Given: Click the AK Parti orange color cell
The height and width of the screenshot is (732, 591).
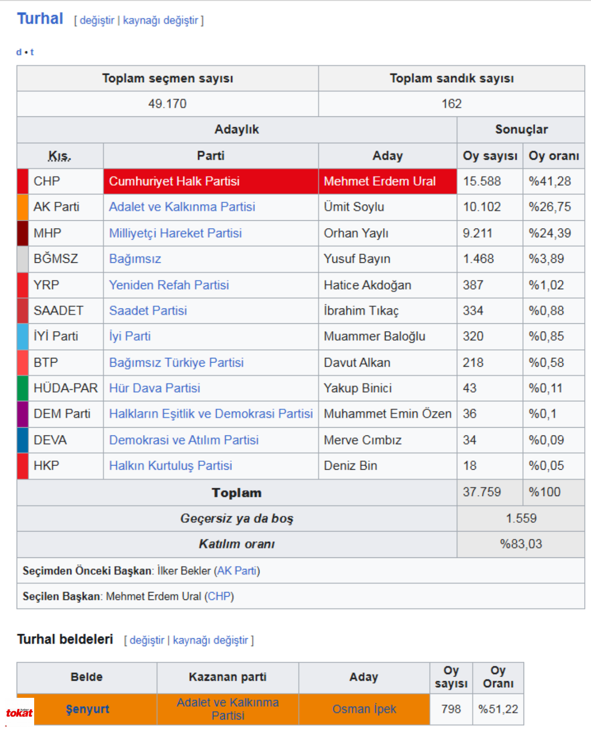Looking at the screenshot, I should click(23, 207).
